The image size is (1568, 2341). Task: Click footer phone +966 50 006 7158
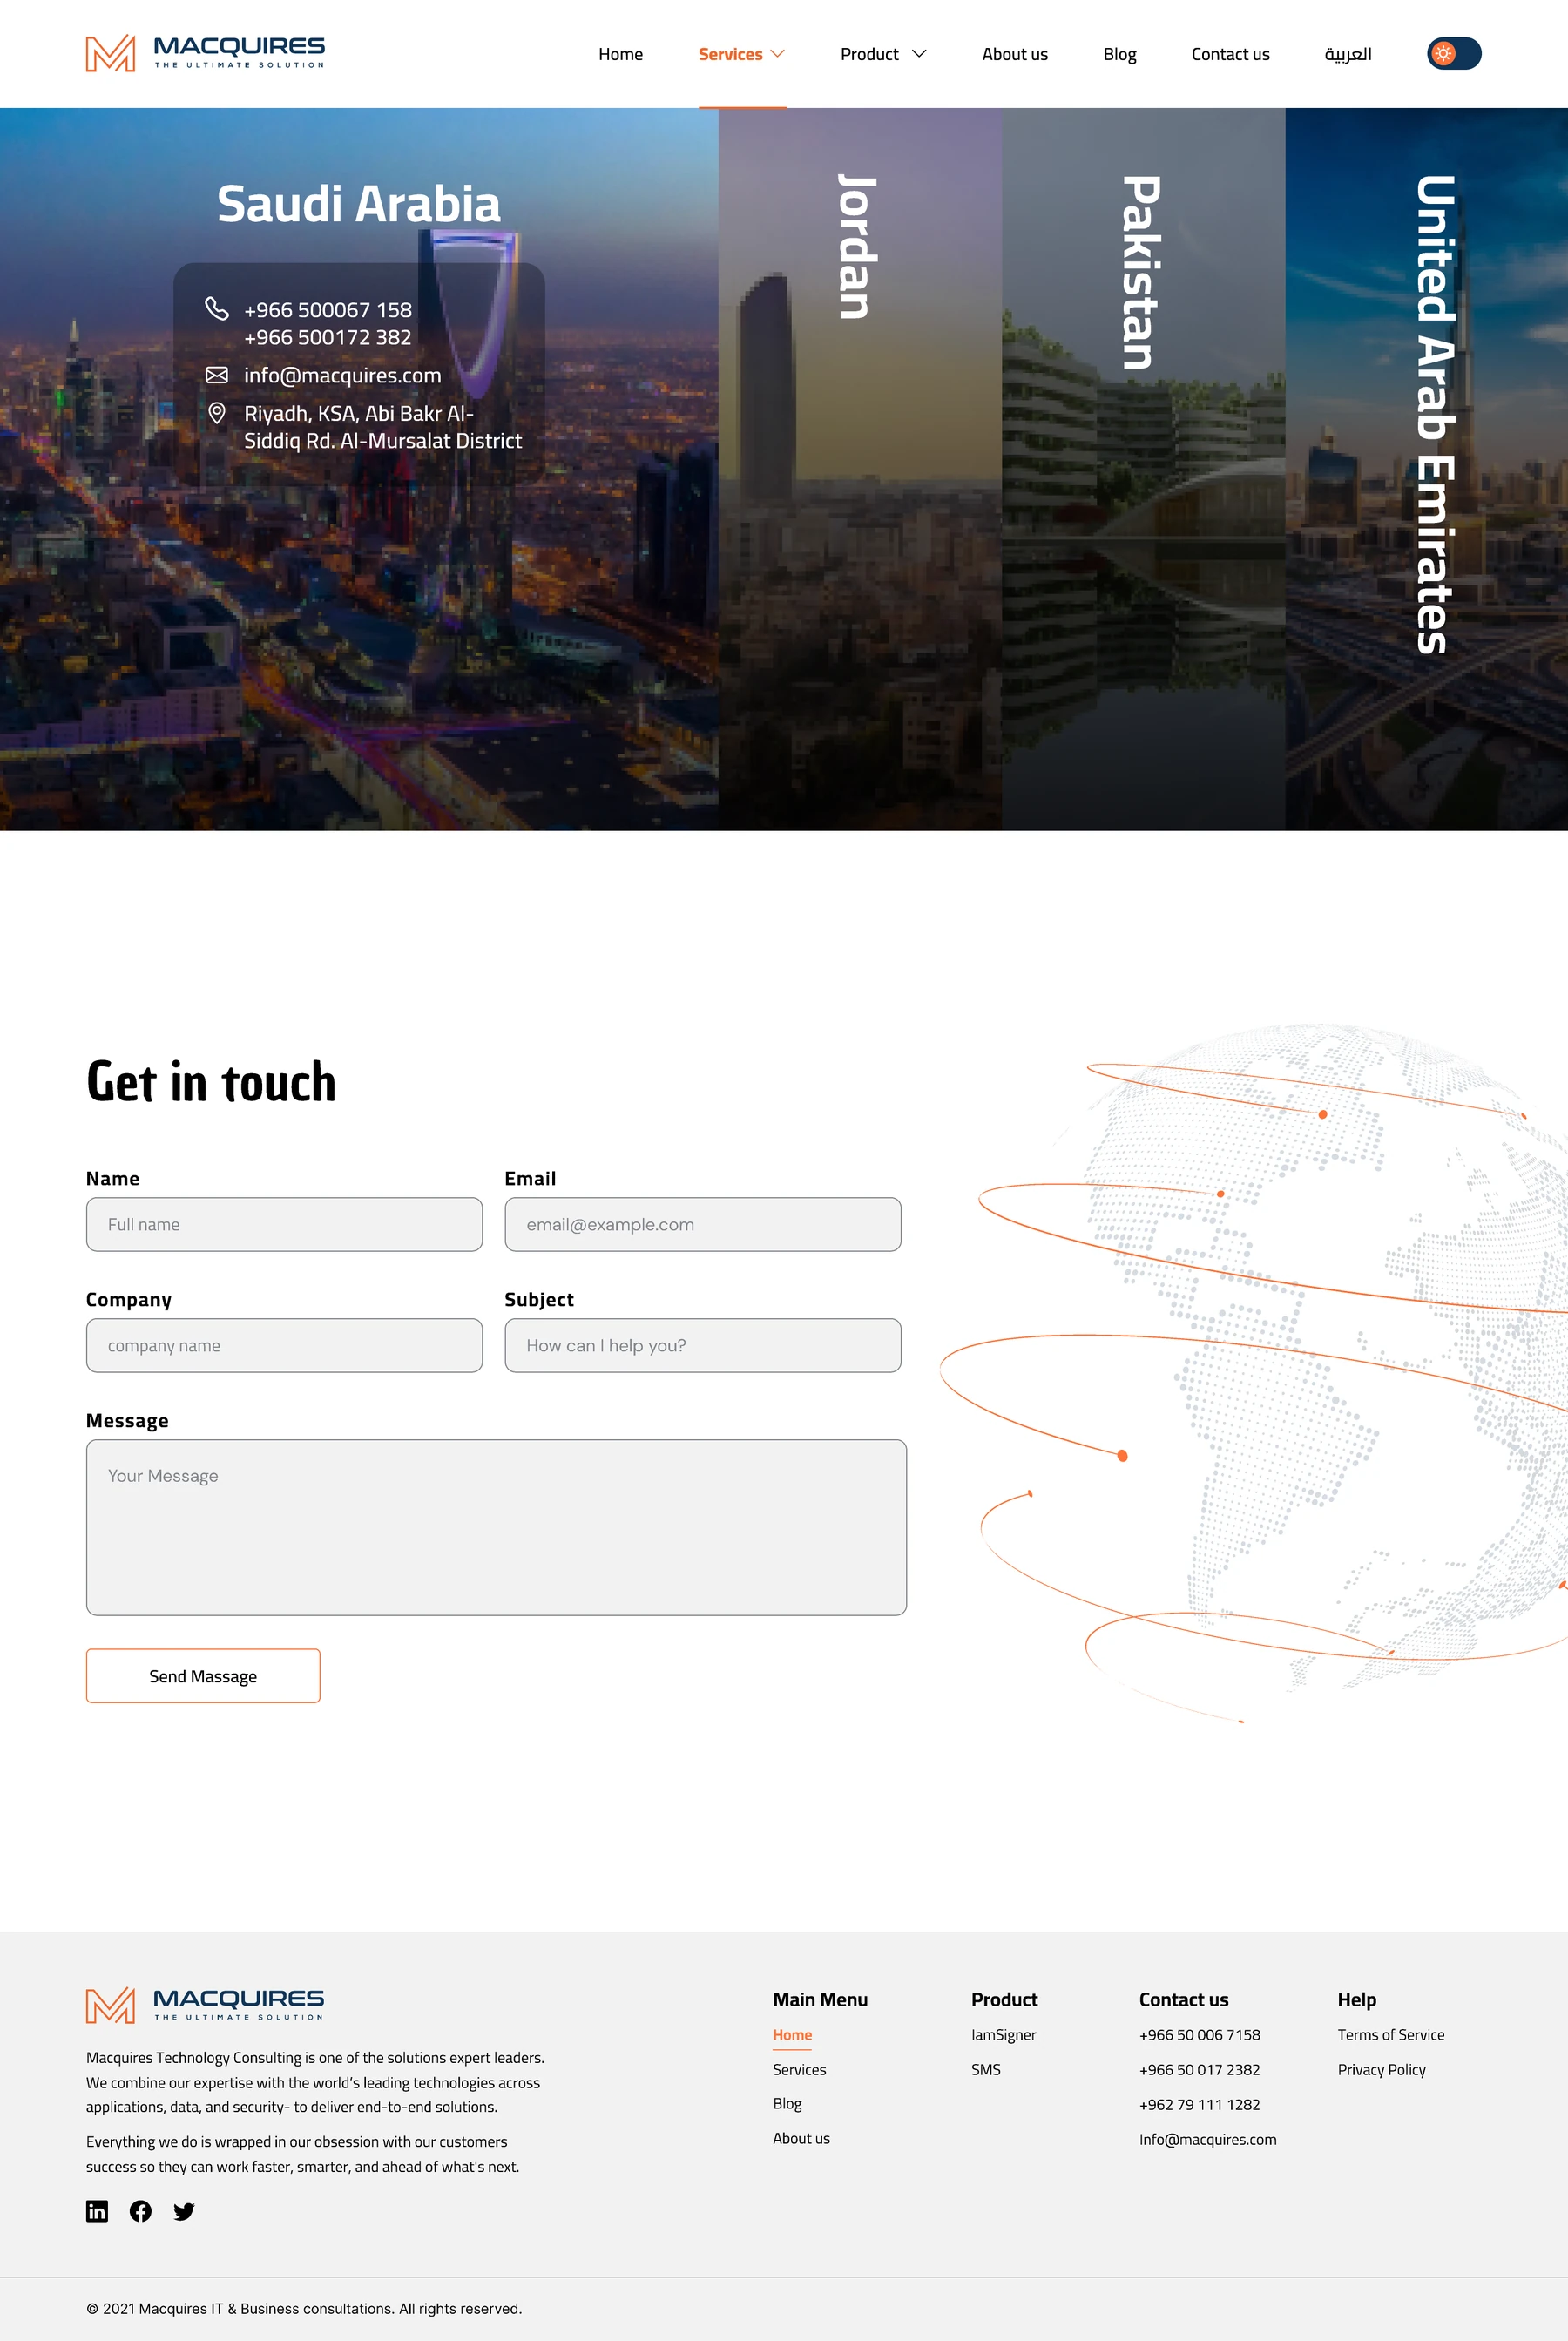[1199, 2035]
